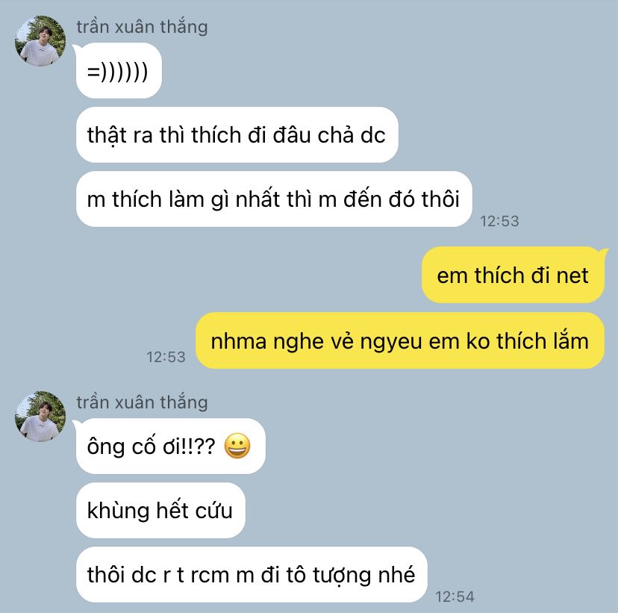Tap the top sender name trần xuân thắng
This screenshot has height=613, width=618.
[x=142, y=27]
